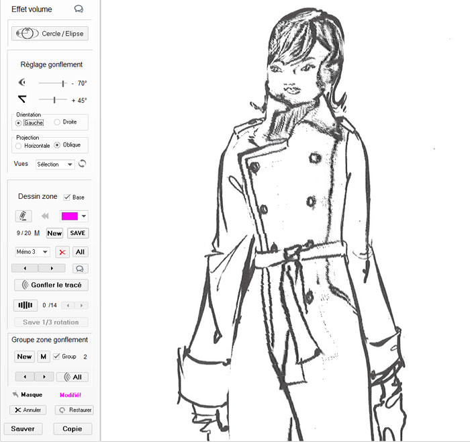The width and height of the screenshot is (470, 442).
Task: Select the Droite orientation option
Action: pyautogui.click(x=58, y=122)
